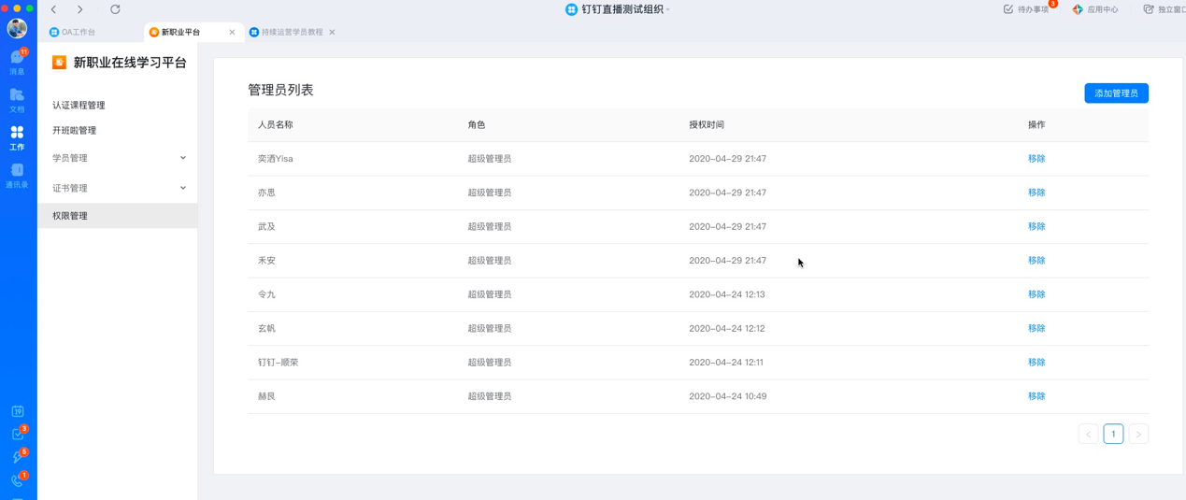Screen dimensions: 1186x500
Task: Go back with the left arrow icon
Action: point(54,9)
